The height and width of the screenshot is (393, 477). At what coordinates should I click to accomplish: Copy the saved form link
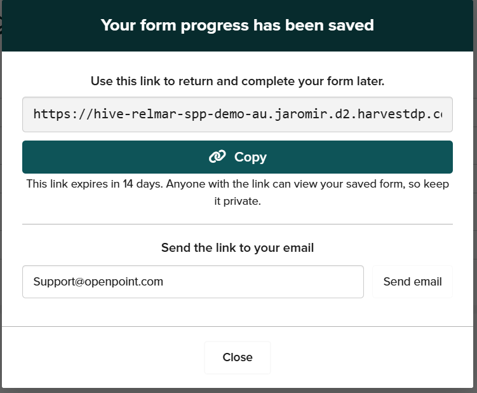237,157
